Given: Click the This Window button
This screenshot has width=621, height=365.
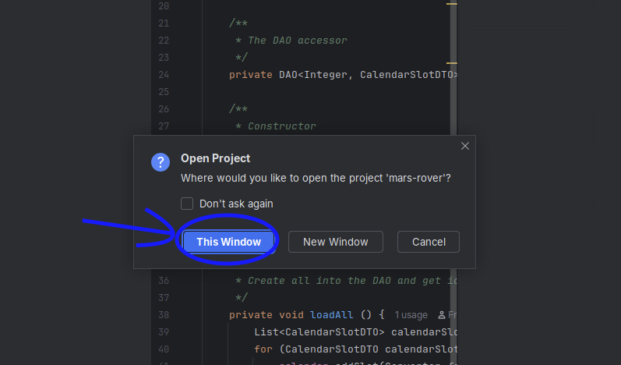Looking at the screenshot, I should 228,242.
